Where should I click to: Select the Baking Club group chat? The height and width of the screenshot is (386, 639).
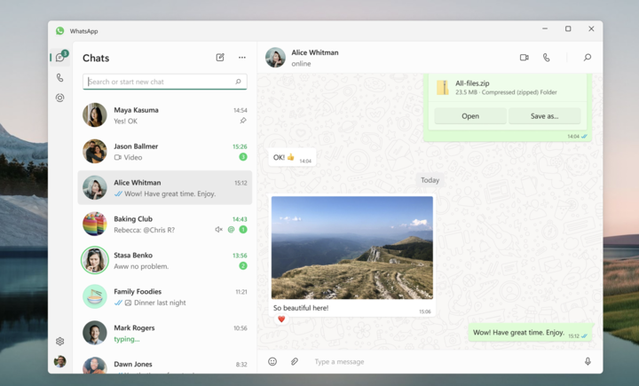pos(165,224)
